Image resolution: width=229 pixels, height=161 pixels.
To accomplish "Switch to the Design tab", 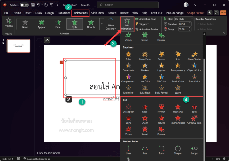I will (49, 13).
